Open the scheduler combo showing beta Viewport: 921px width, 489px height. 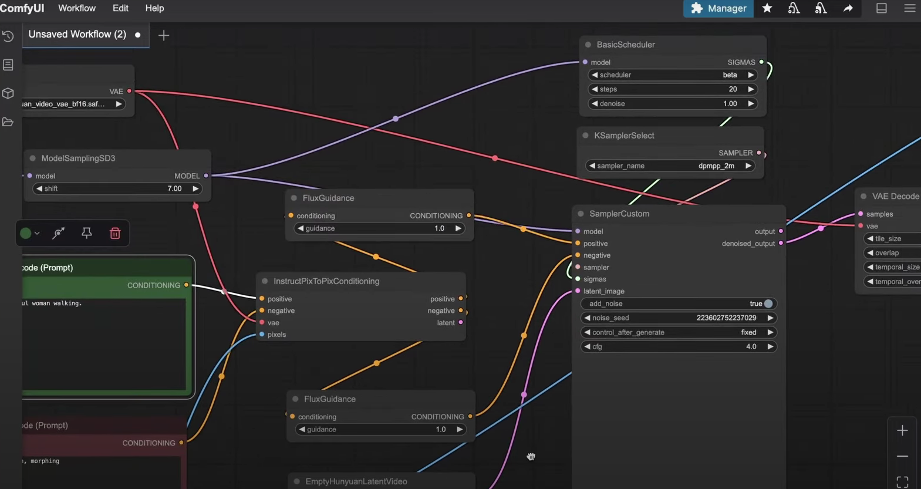coord(672,75)
